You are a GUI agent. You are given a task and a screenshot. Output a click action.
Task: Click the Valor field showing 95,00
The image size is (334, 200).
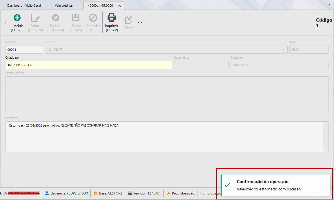pyautogui.click(x=309, y=50)
